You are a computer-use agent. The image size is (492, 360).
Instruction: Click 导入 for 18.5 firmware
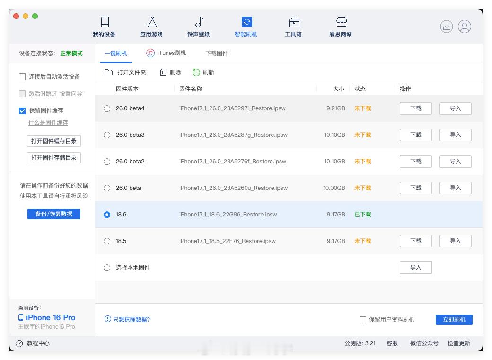(455, 241)
